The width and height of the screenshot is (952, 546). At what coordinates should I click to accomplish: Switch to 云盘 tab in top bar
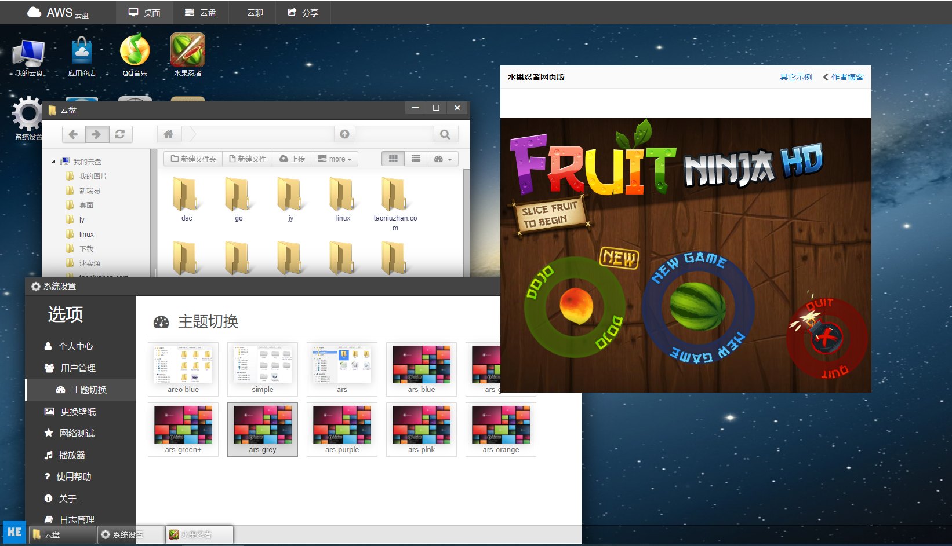[201, 12]
